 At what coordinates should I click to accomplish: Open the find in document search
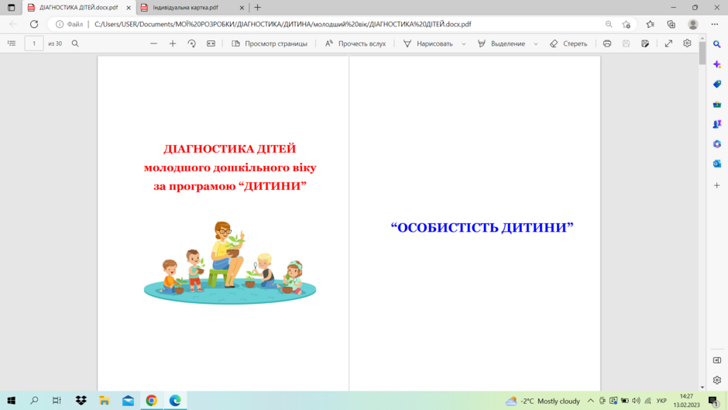75,43
